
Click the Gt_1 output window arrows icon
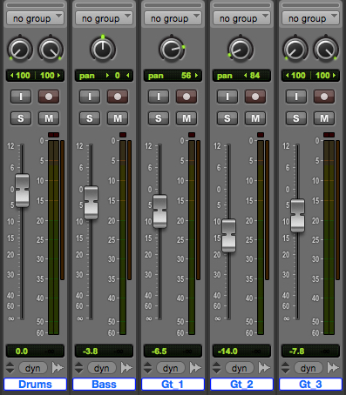click(195, 368)
